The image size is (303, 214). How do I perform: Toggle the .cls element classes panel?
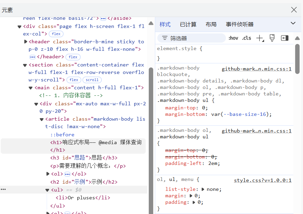click(246, 38)
